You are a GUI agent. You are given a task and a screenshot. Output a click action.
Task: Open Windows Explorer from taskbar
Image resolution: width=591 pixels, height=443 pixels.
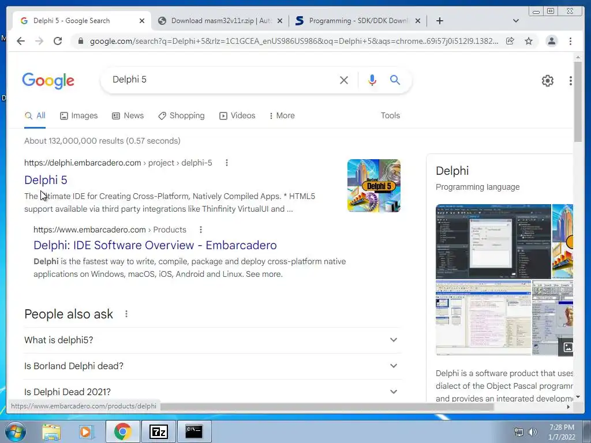pos(51,431)
